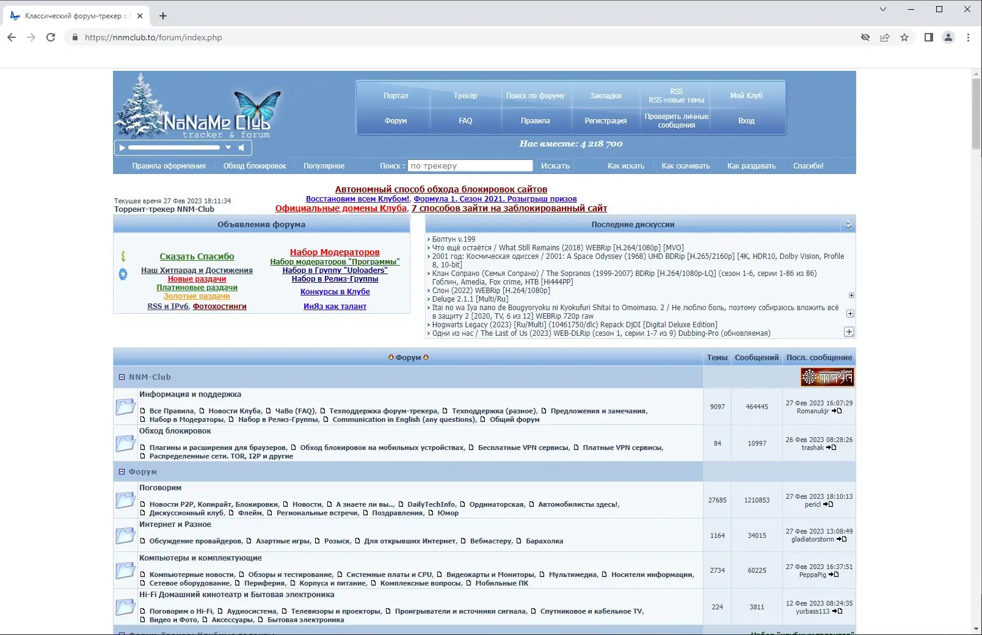Open the Сказать Спасибо link
Image resolution: width=982 pixels, height=635 pixels.
[x=197, y=256]
